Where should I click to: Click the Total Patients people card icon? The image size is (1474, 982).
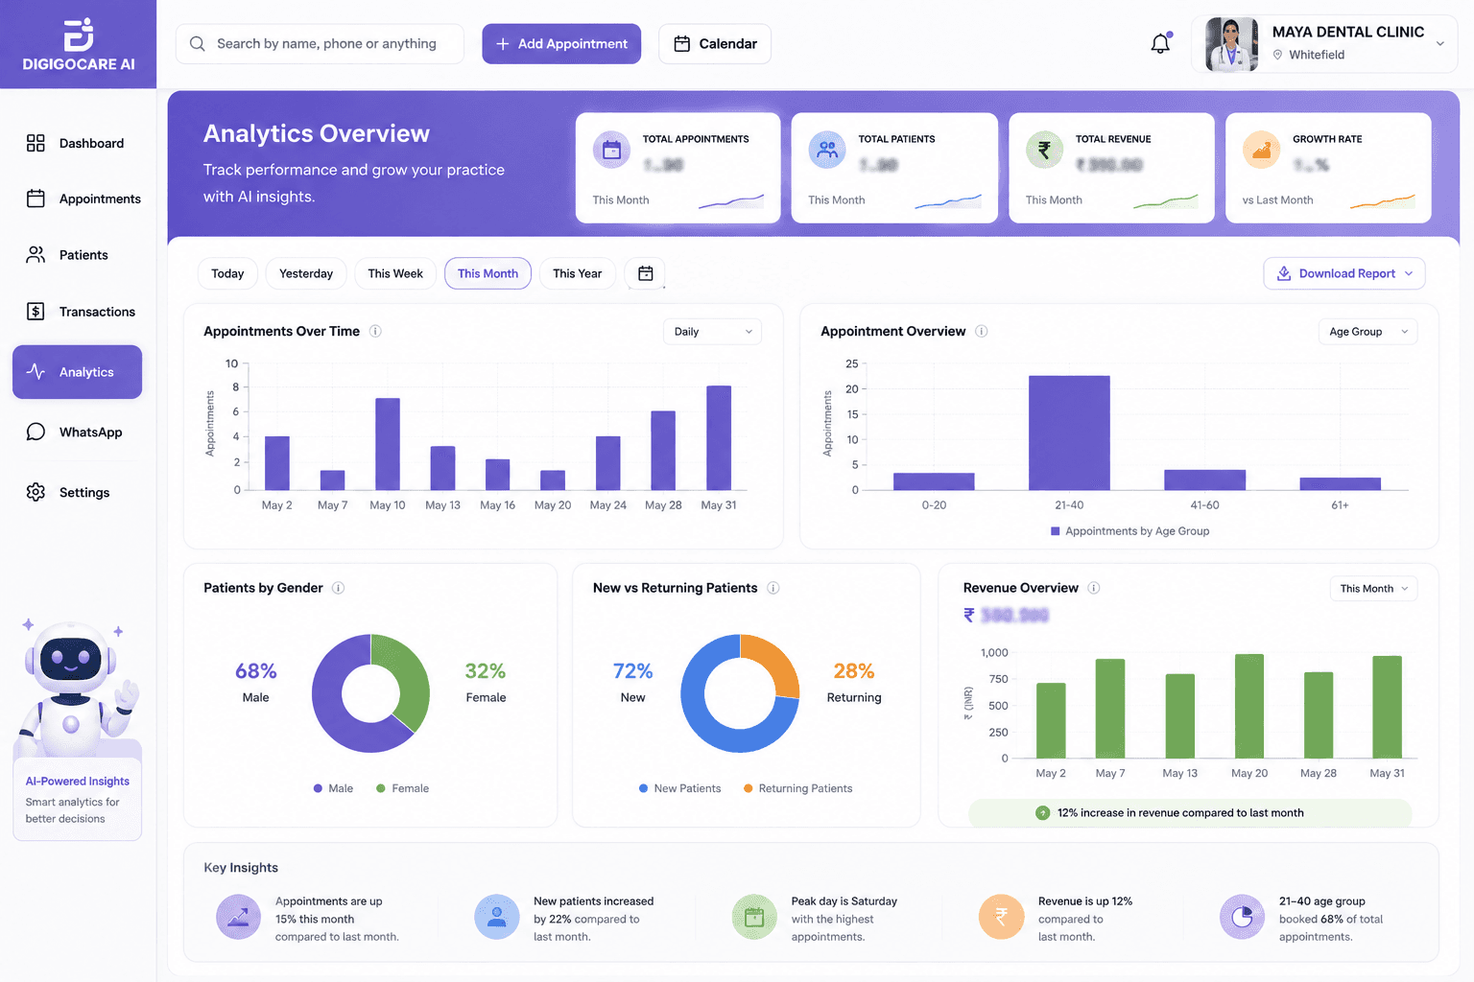coord(827,150)
